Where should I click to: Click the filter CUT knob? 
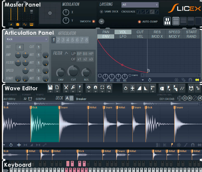(x=73, y=71)
